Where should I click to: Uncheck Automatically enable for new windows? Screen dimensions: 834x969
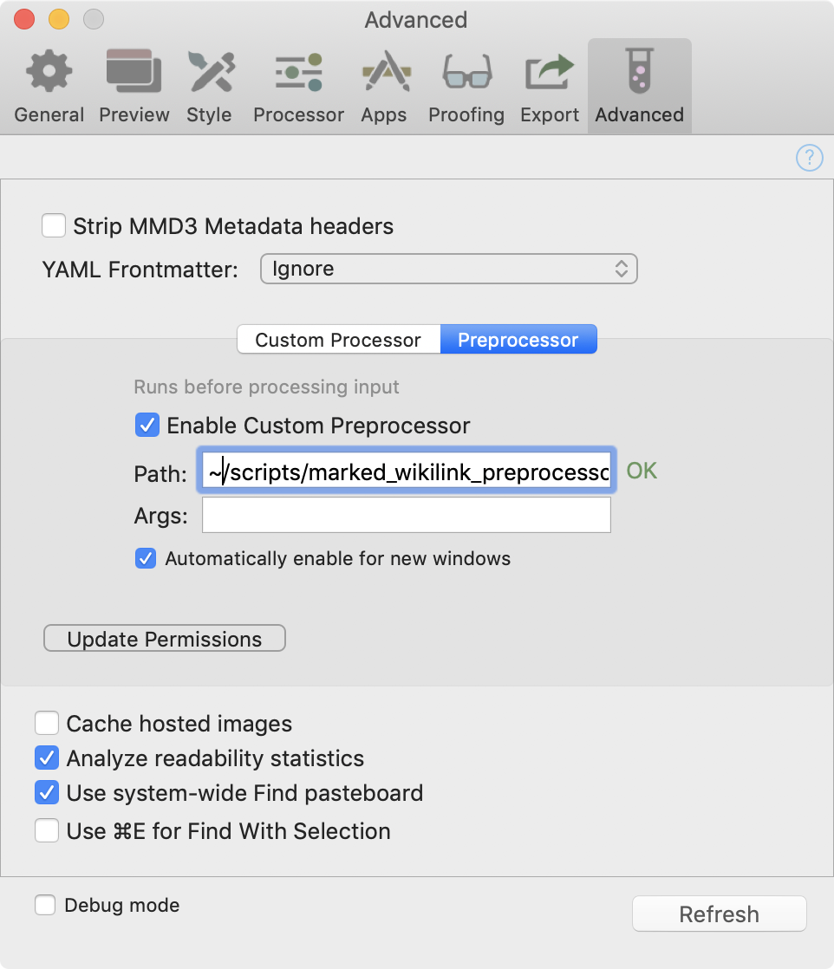click(146, 558)
